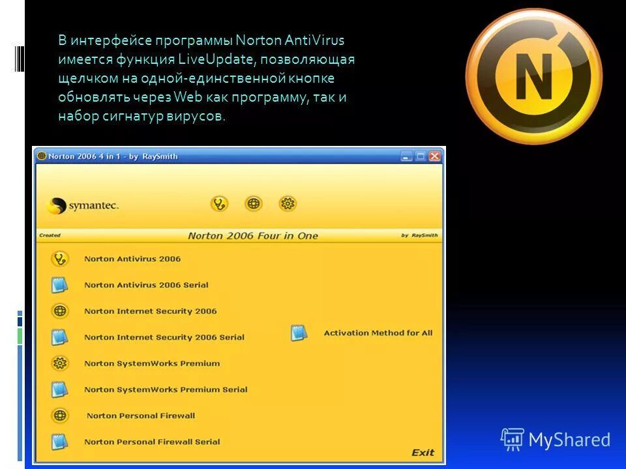Click notepad icon beside Norton Antivirus 2006 Serial
626x469 pixels.
(x=59, y=285)
